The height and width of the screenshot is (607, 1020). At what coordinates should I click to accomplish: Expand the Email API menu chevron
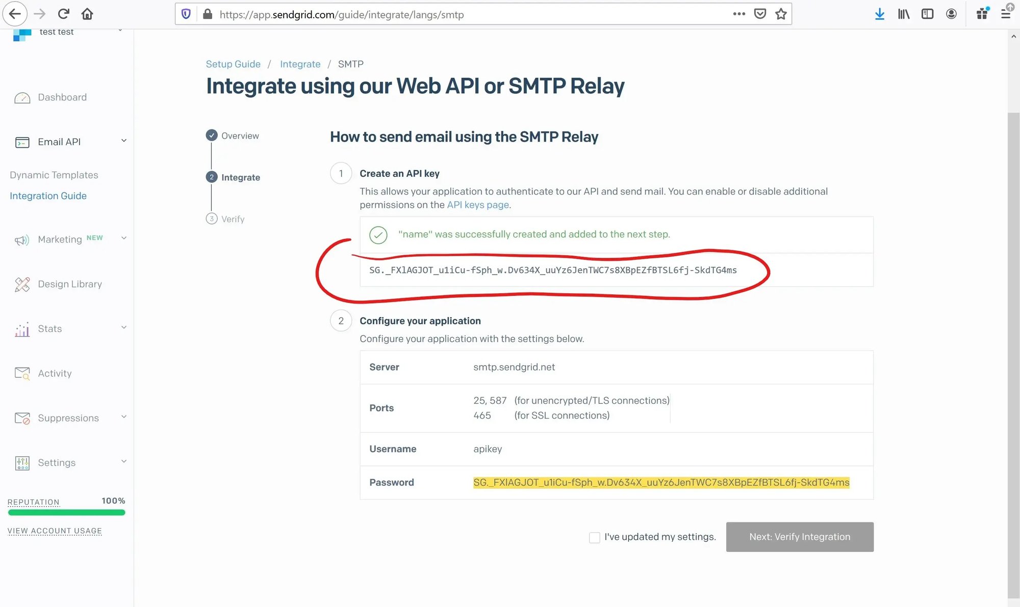tap(123, 141)
